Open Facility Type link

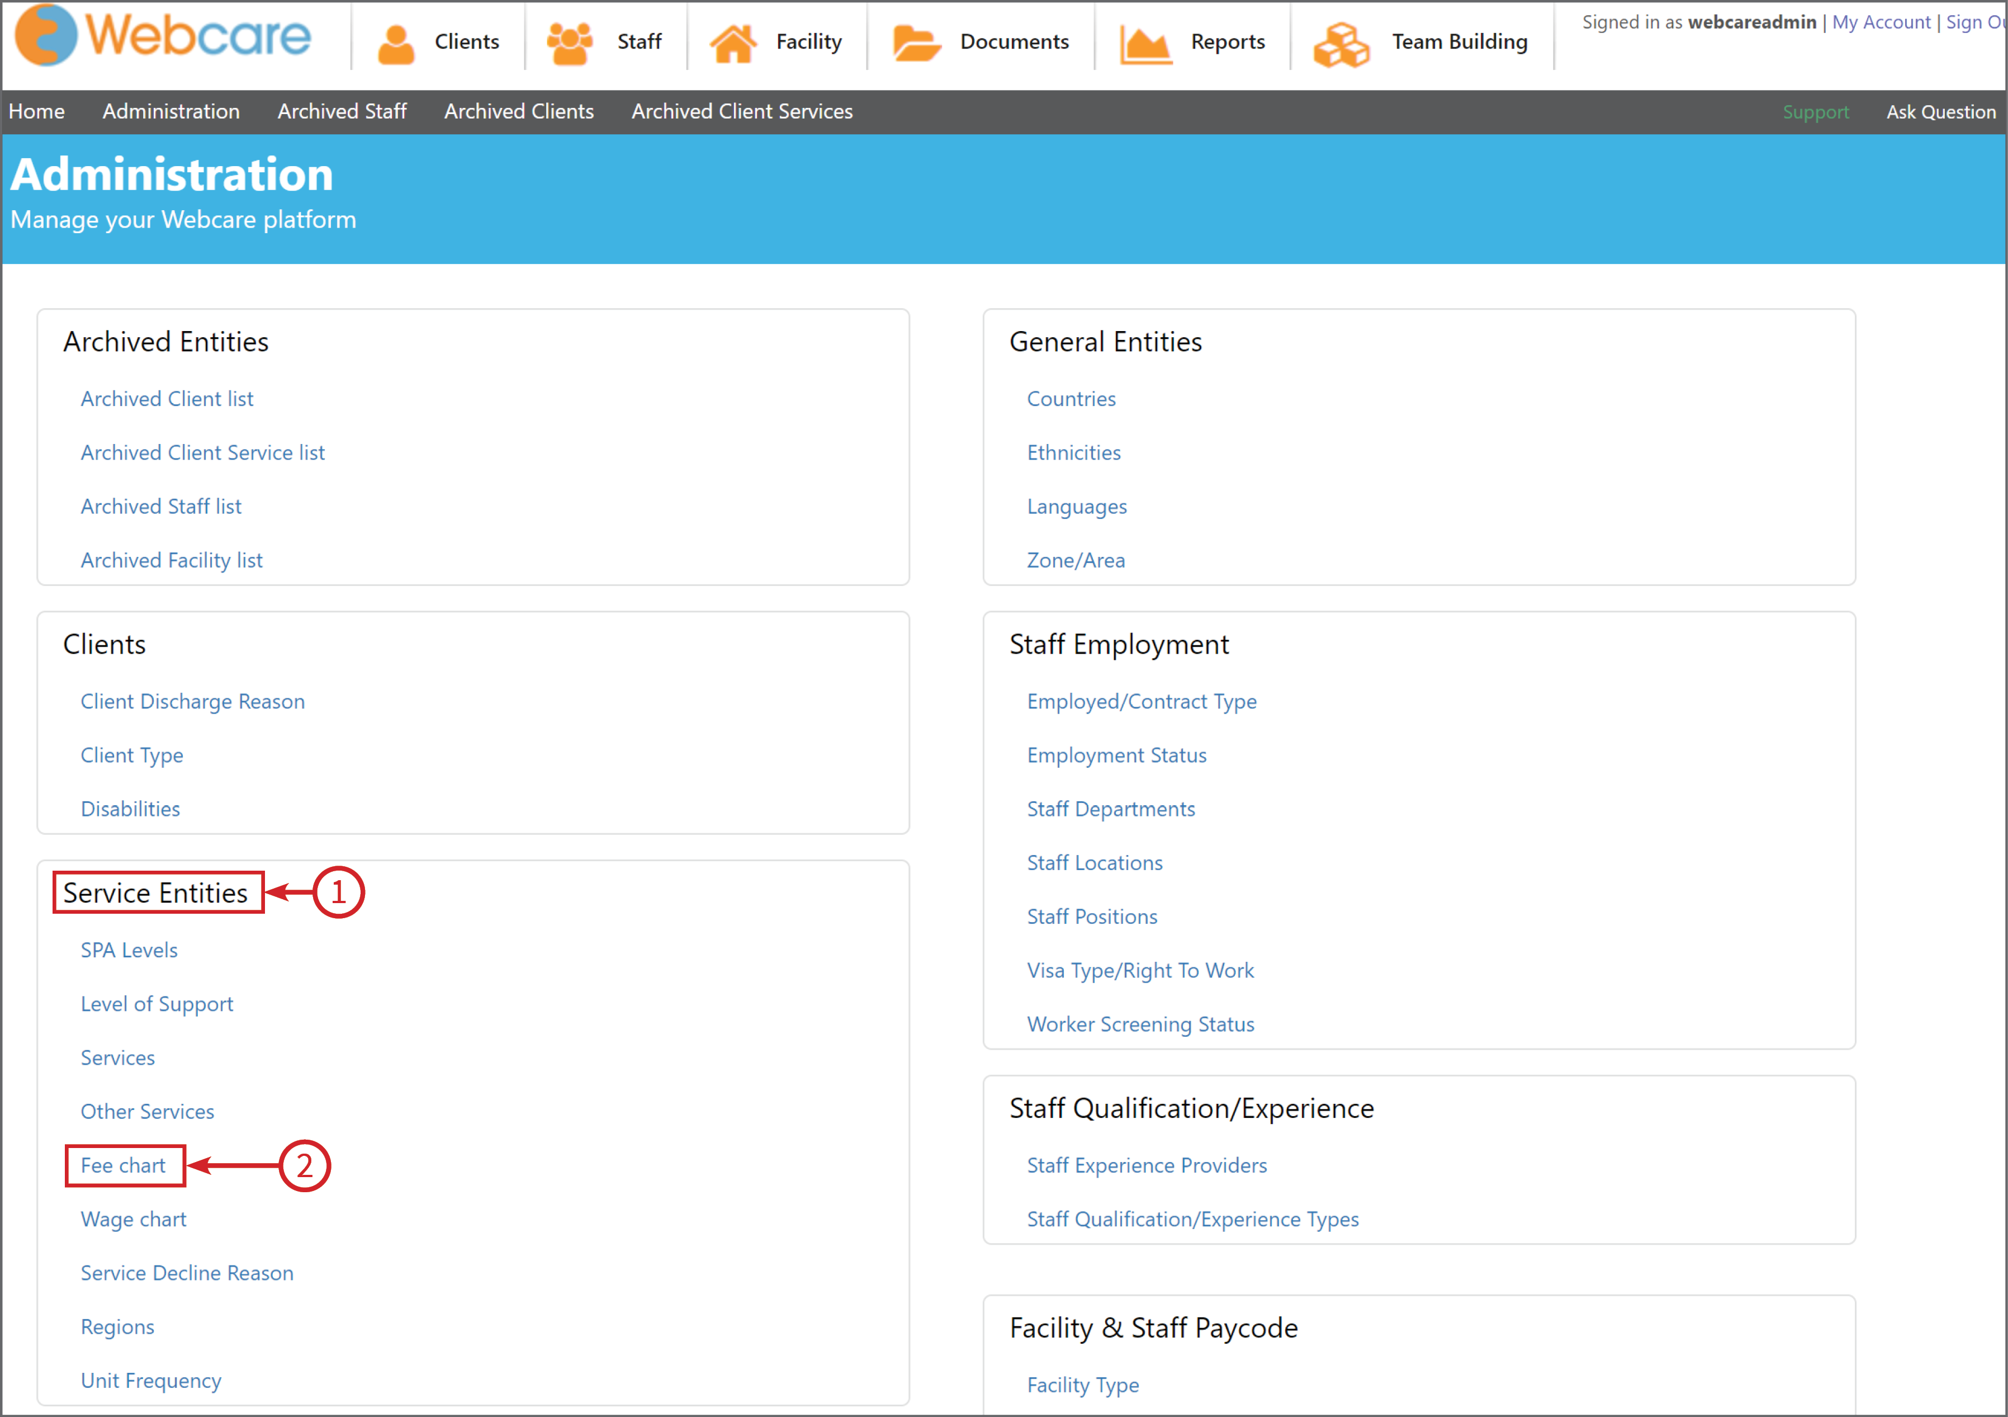click(1083, 1385)
